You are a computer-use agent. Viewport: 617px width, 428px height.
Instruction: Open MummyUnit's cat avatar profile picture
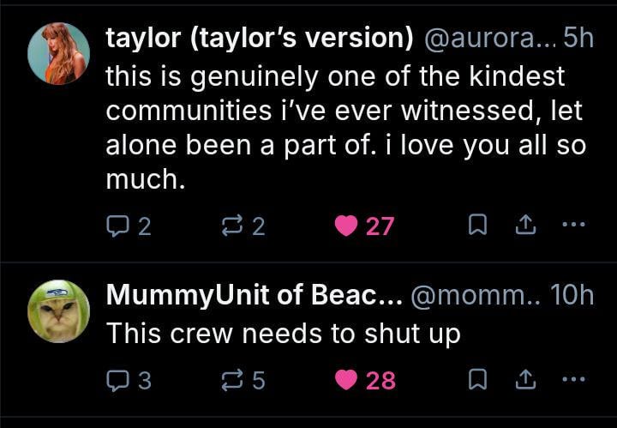coord(58,310)
